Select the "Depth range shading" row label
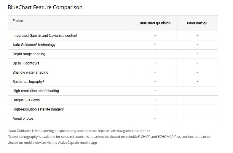 point(29,54)
